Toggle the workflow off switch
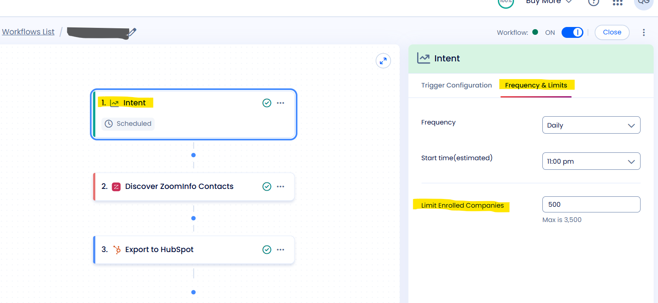Screen dimensions: 658x303 [x=572, y=32]
